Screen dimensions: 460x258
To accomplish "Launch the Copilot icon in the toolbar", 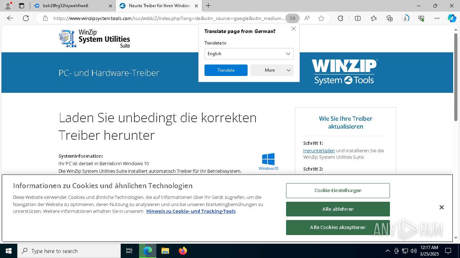I will pyautogui.click(x=452, y=18).
